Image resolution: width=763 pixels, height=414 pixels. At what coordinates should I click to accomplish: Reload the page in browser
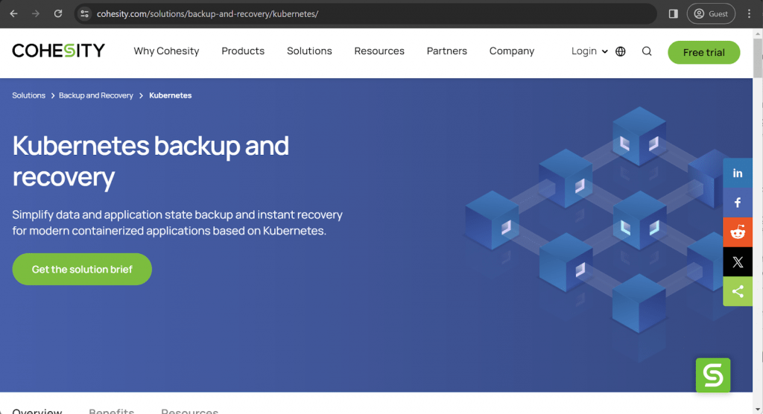[x=58, y=13]
